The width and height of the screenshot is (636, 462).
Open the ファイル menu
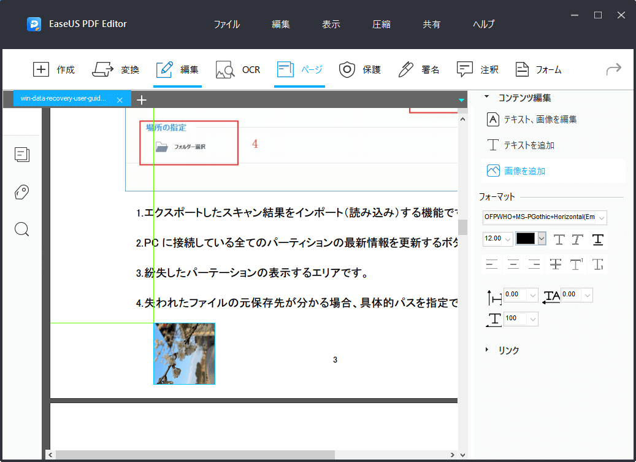pos(227,24)
